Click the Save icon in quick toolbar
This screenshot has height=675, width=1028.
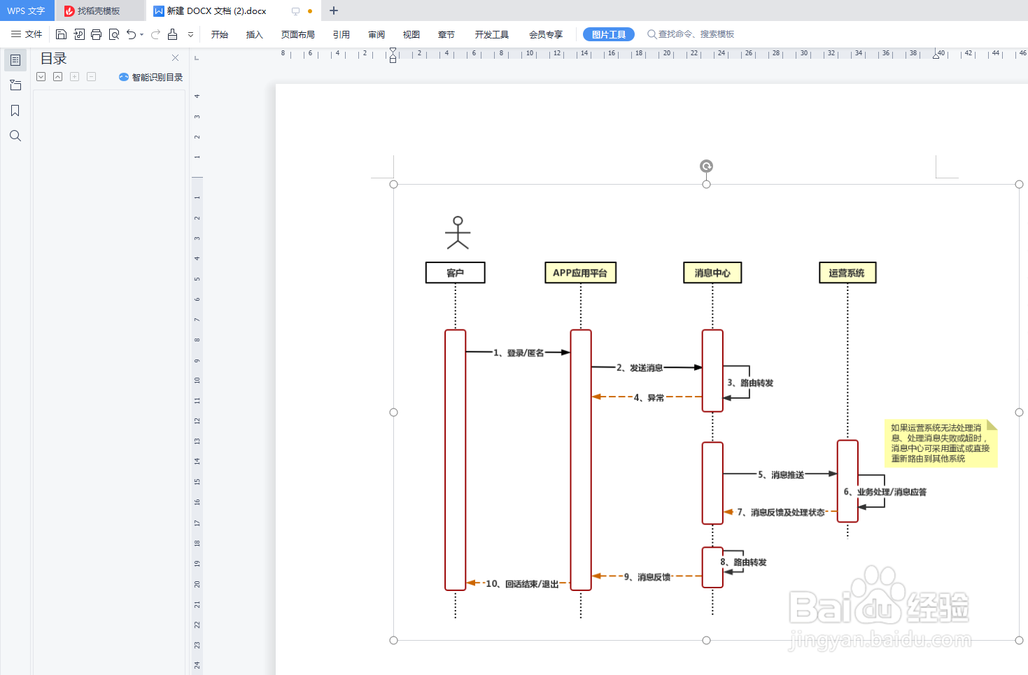[61, 34]
